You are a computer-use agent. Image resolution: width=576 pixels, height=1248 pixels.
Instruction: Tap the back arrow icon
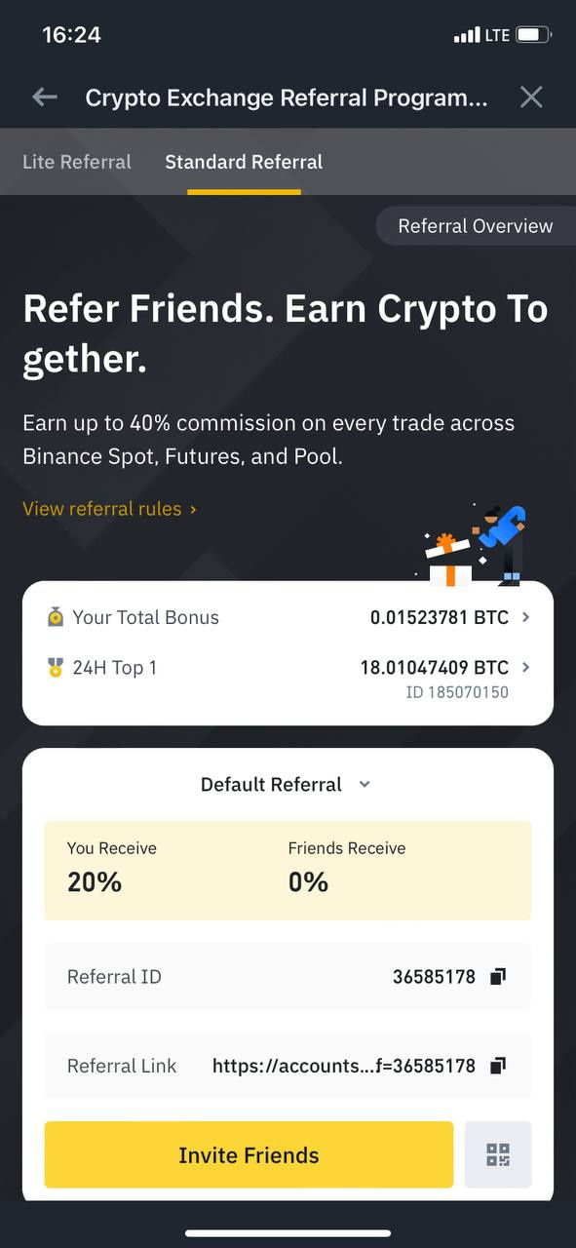click(45, 97)
